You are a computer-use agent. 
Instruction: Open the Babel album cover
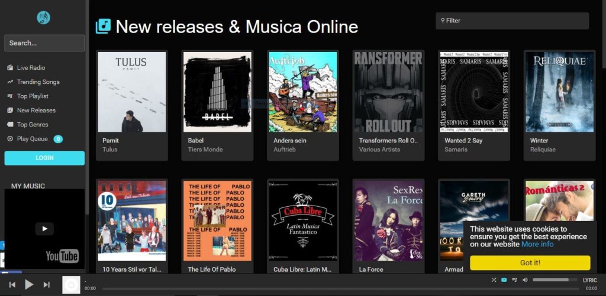point(218,92)
